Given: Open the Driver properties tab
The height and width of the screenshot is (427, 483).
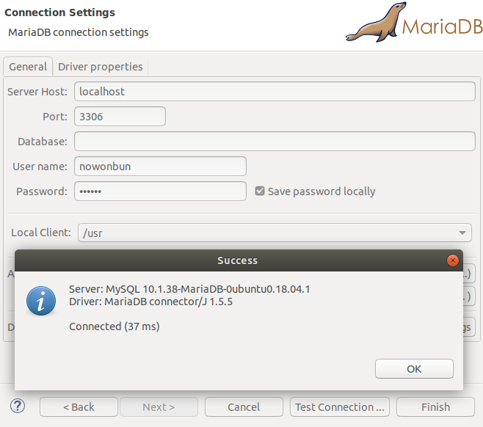Looking at the screenshot, I should tap(101, 67).
